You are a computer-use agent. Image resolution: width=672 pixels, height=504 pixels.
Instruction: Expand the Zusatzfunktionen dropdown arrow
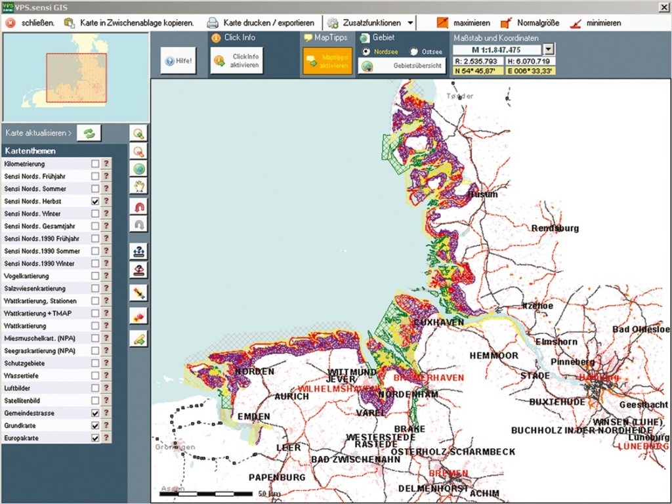tap(410, 23)
